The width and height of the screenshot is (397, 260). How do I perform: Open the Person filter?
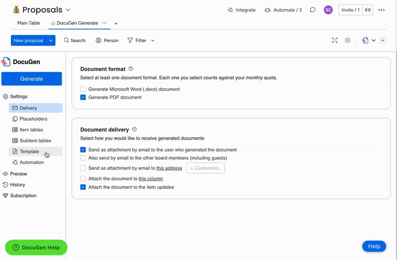click(x=107, y=41)
